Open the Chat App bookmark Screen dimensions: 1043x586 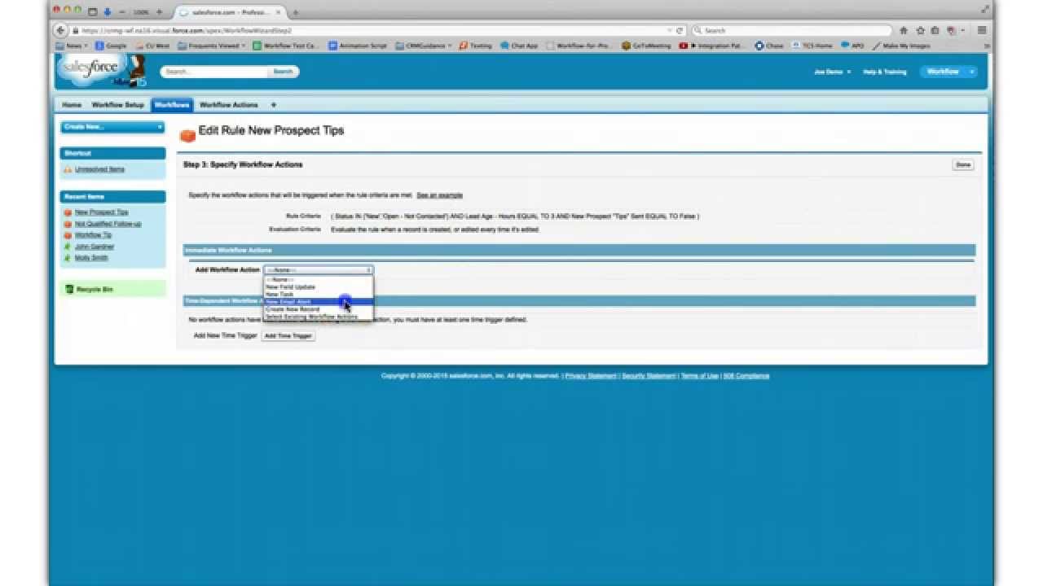tap(520, 46)
